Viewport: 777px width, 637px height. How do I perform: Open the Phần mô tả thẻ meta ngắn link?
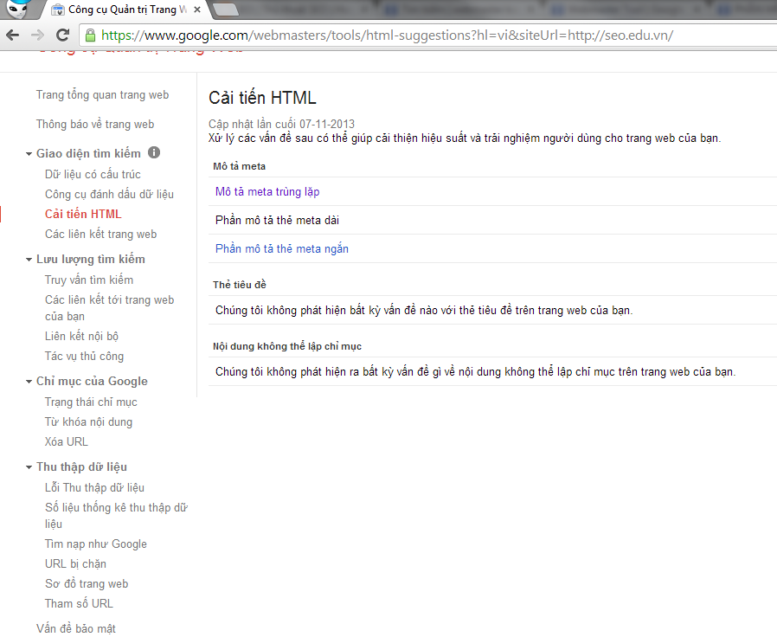(281, 249)
